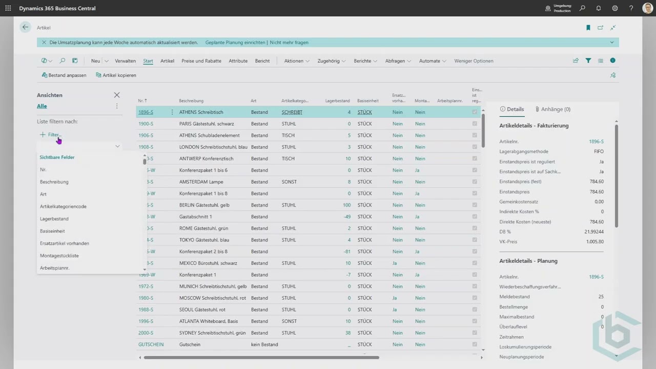
Task: Open the help question mark
Action: (x=631, y=8)
